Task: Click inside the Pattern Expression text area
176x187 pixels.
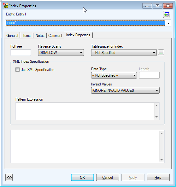Action: click(85, 111)
